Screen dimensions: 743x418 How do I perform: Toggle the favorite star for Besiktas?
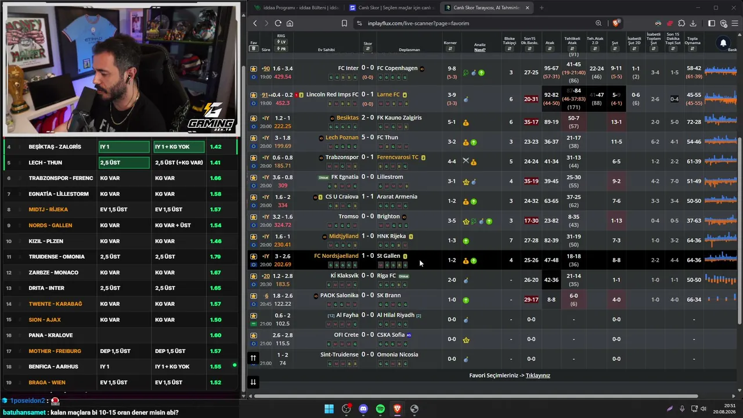click(254, 118)
